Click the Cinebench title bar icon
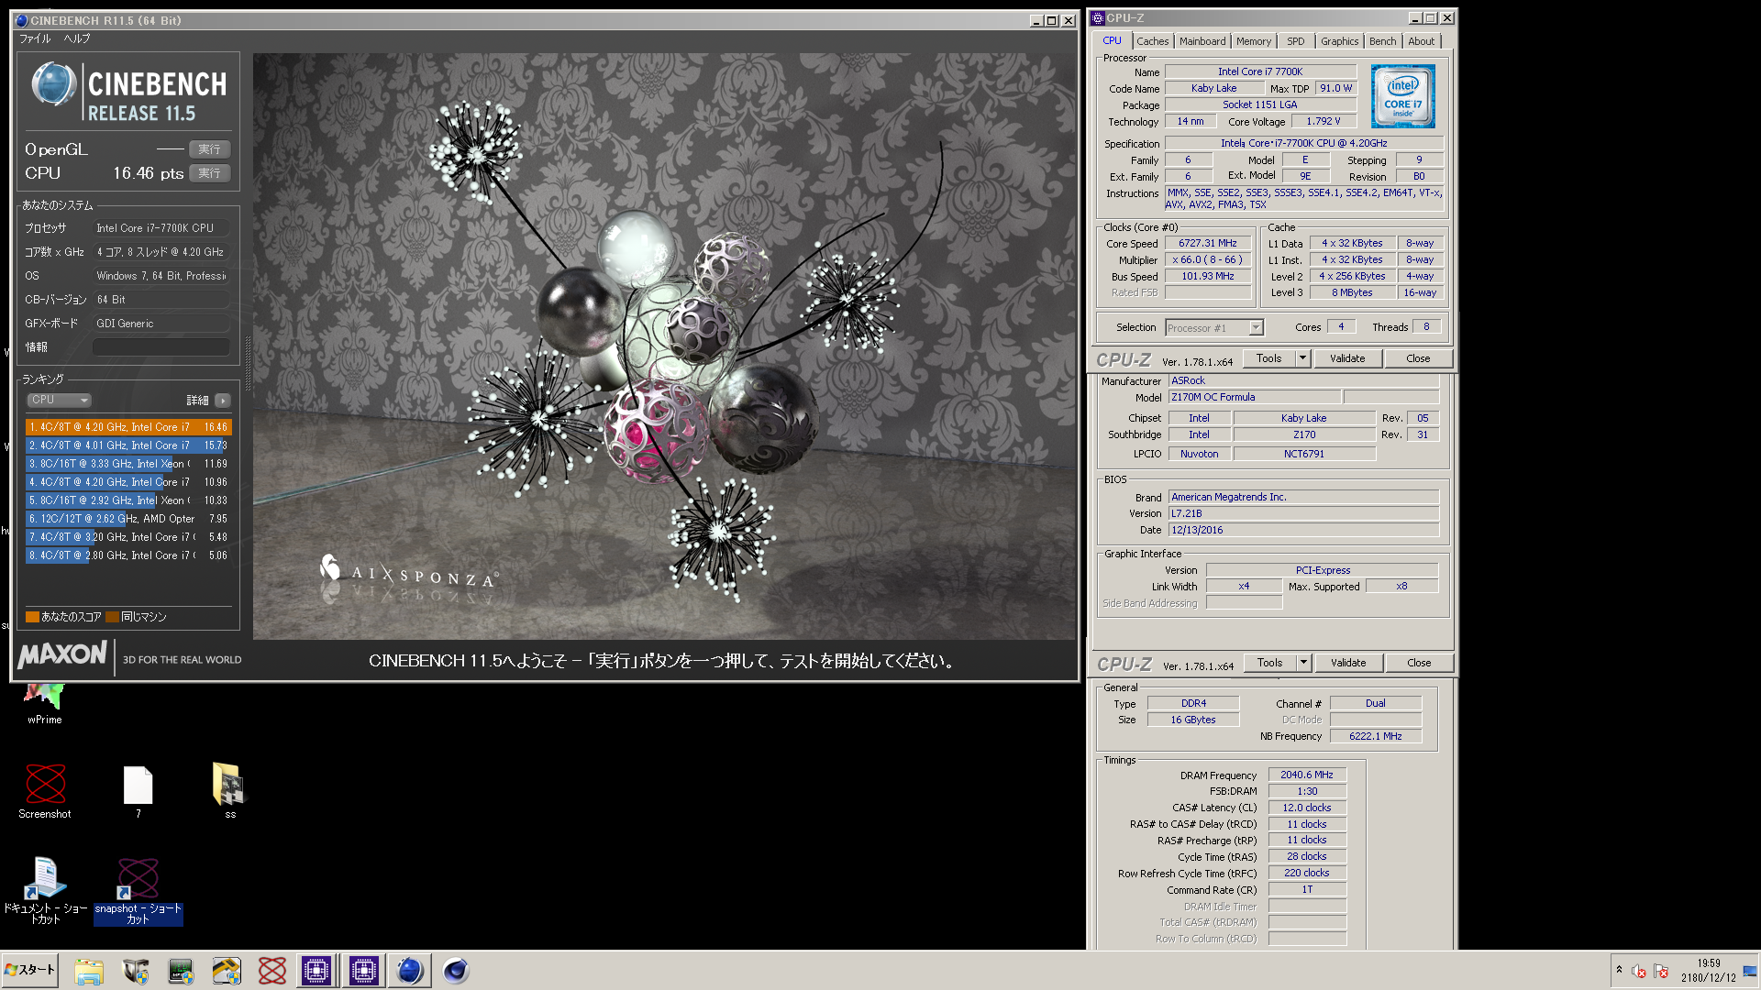Image resolution: width=1761 pixels, height=990 pixels. [21, 20]
